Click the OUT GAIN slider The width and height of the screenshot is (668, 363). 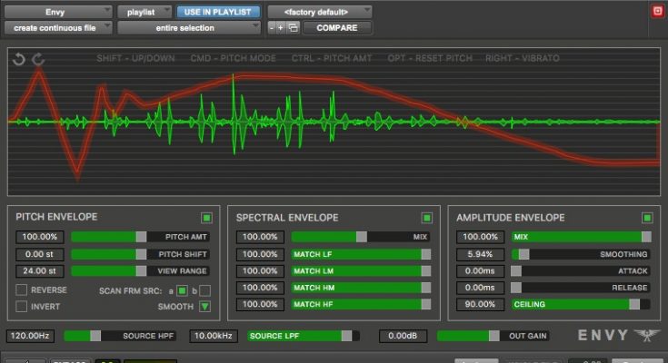(494, 336)
